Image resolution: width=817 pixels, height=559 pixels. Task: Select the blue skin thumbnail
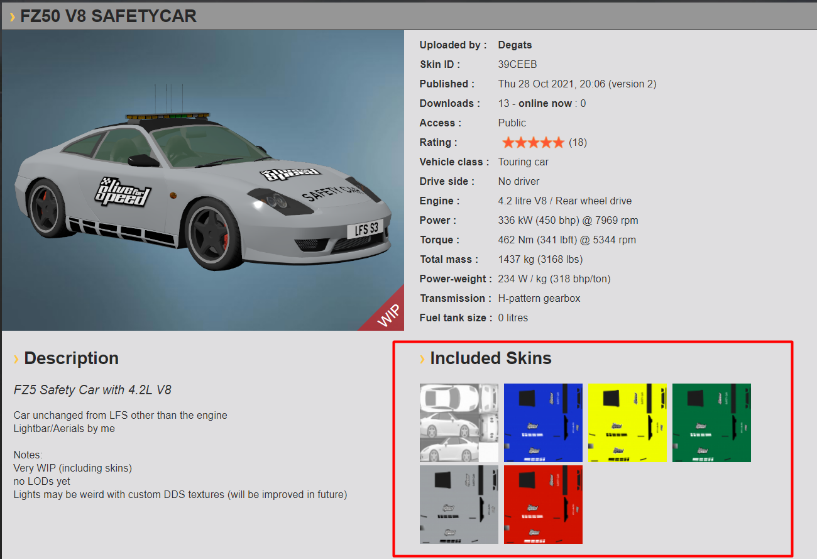[543, 423]
